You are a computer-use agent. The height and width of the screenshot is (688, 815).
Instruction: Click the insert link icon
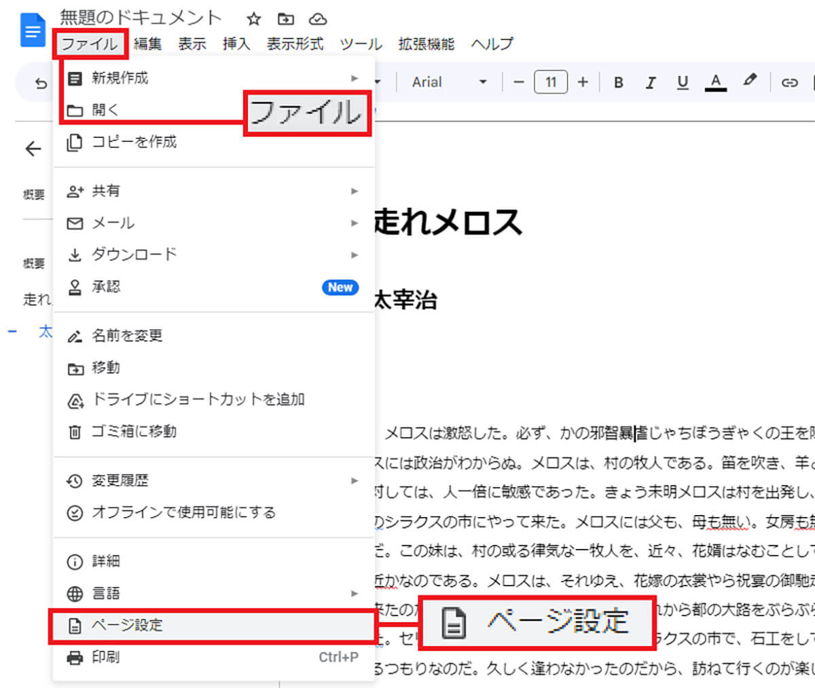point(789,83)
